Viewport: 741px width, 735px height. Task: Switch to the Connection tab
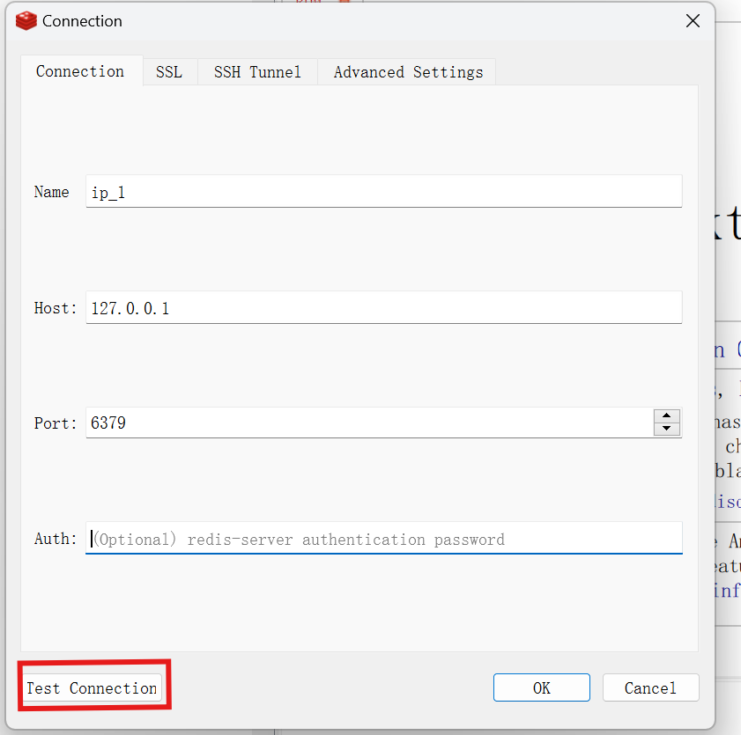click(x=80, y=71)
